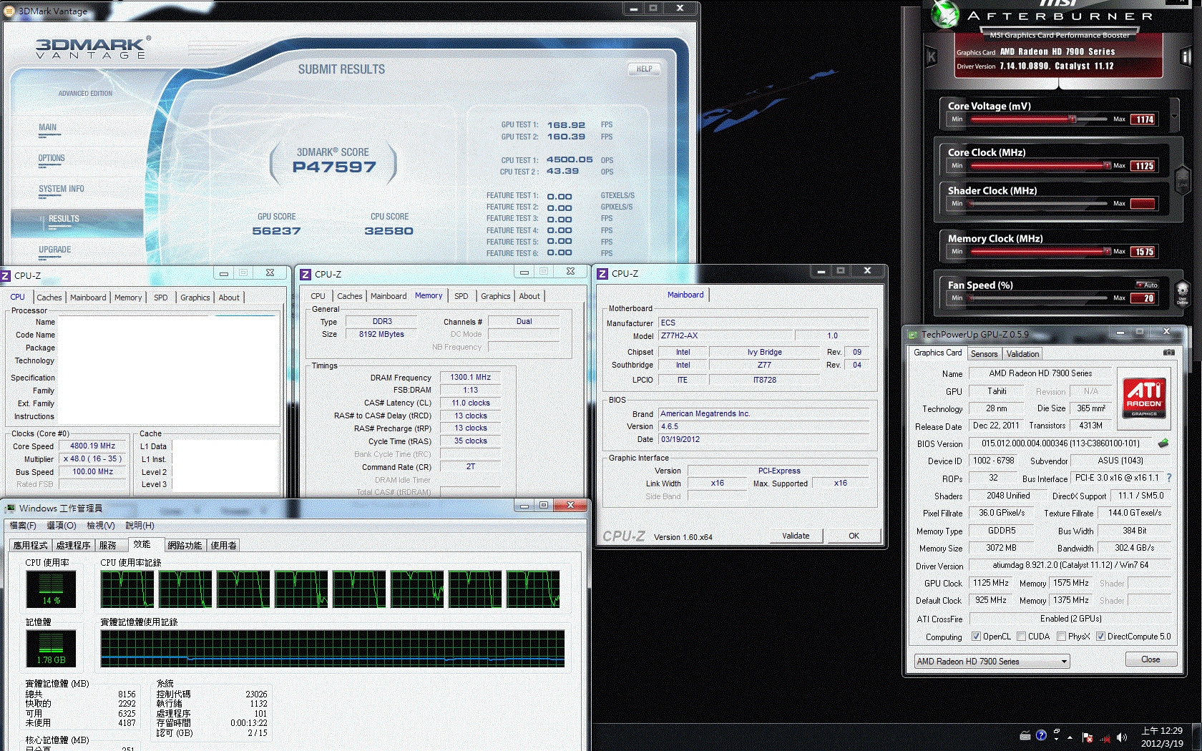The image size is (1202, 751).
Task: Click the Bus Interface question mark icon
Action: point(1169,478)
